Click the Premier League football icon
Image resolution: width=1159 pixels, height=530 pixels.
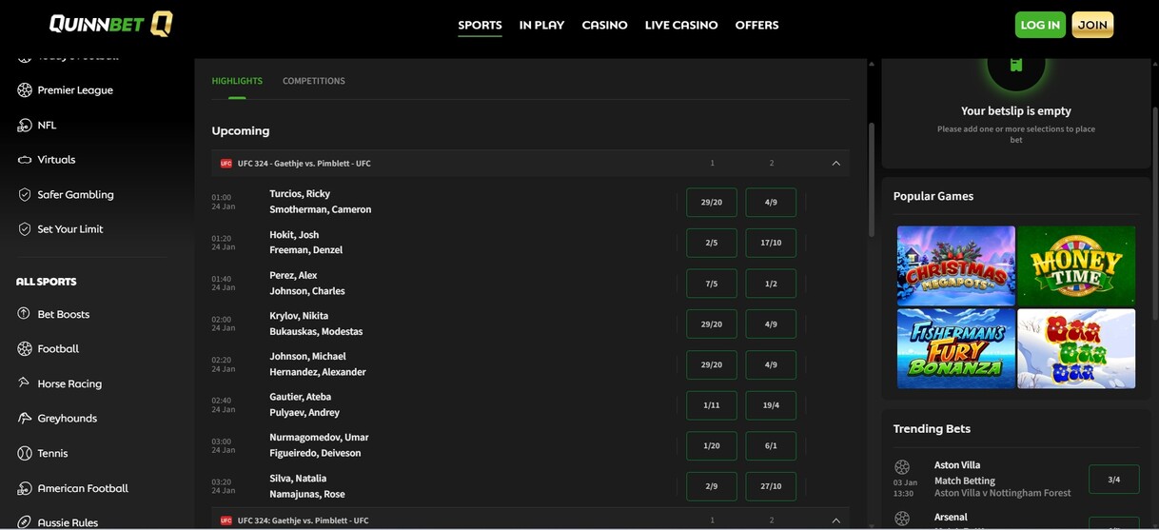(x=25, y=89)
